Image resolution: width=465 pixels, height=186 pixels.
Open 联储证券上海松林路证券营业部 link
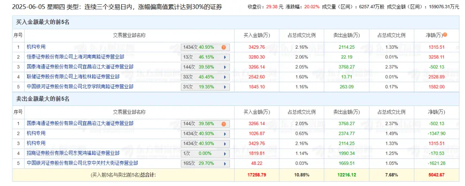[x=73, y=77]
